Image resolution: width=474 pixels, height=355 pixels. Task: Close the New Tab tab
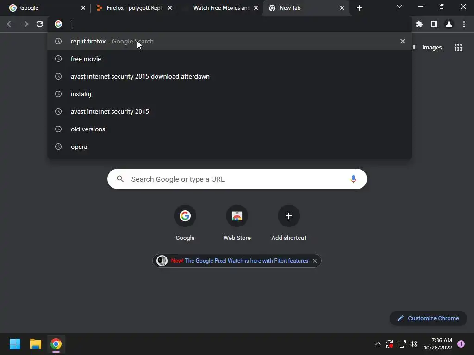pyautogui.click(x=342, y=8)
